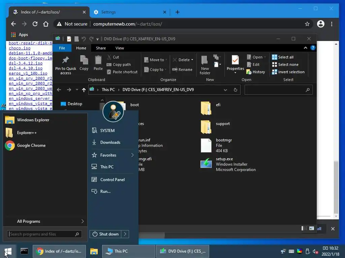Open the Copy to dropdown
This screenshot has width=345, height=258.
coord(155,70)
